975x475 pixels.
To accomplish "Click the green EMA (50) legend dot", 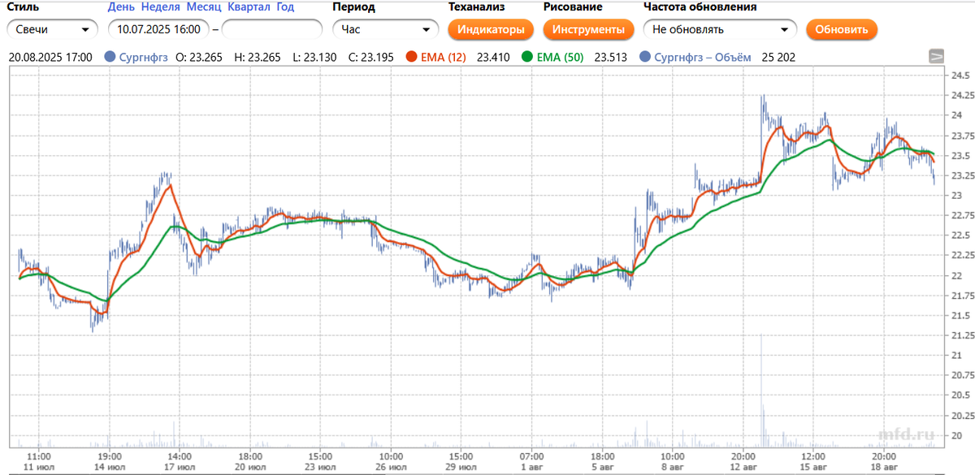I will pos(527,57).
